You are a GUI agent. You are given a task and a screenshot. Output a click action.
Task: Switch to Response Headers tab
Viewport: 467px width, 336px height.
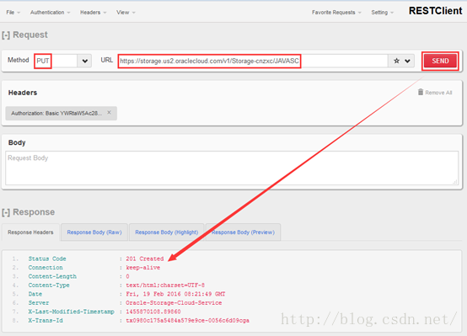(x=30, y=232)
